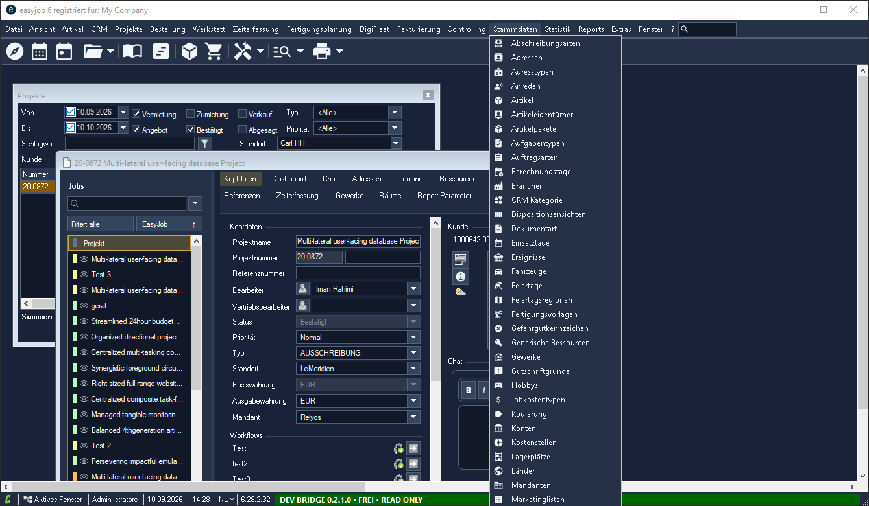Click the list search toolbar icon
The height and width of the screenshot is (506, 869).
[282, 52]
